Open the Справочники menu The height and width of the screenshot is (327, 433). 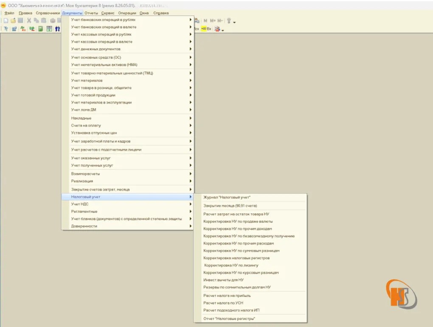coord(48,13)
